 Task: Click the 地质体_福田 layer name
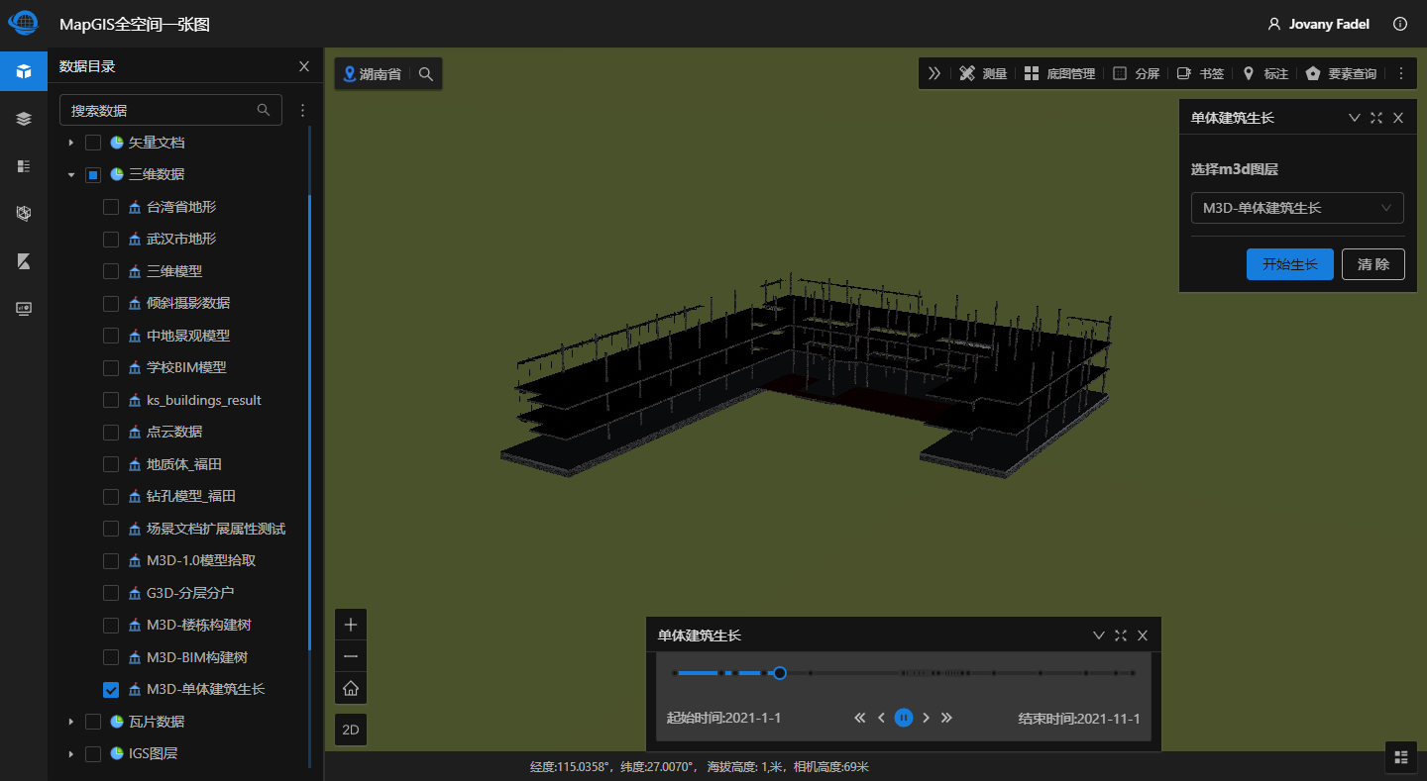pos(184,464)
